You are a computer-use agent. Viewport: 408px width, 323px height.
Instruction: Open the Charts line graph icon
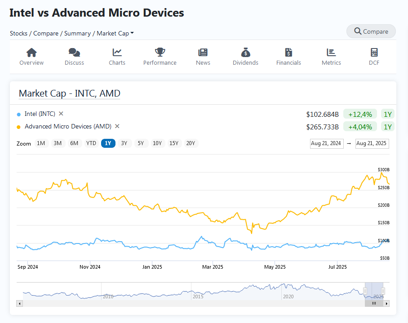(117, 52)
